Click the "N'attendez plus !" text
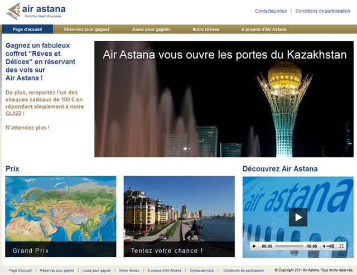The width and height of the screenshot is (357, 275). (27, 128)
